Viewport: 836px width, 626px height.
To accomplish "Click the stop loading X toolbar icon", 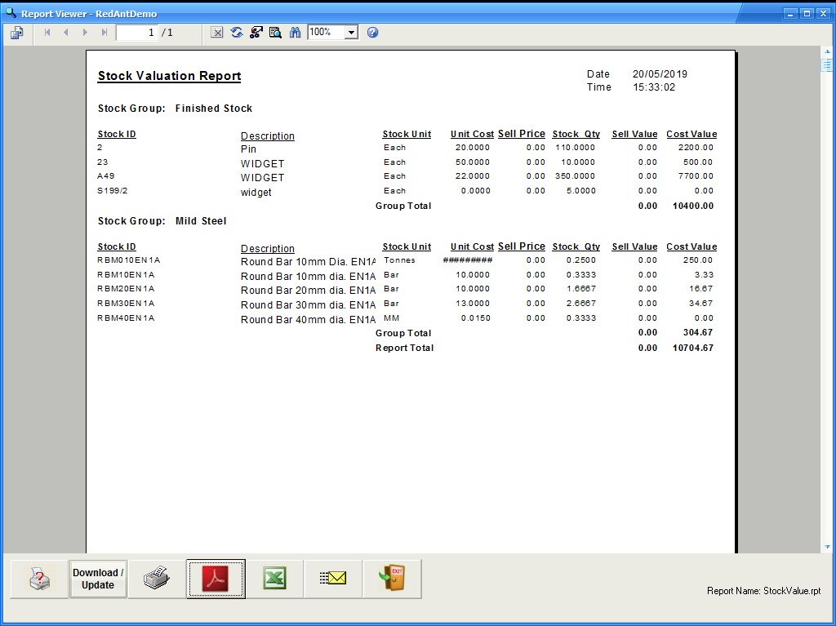I will pos(217,33).
